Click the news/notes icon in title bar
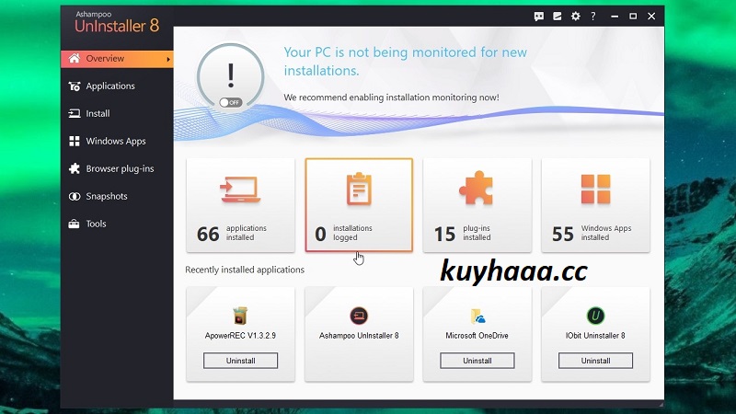 558,17
